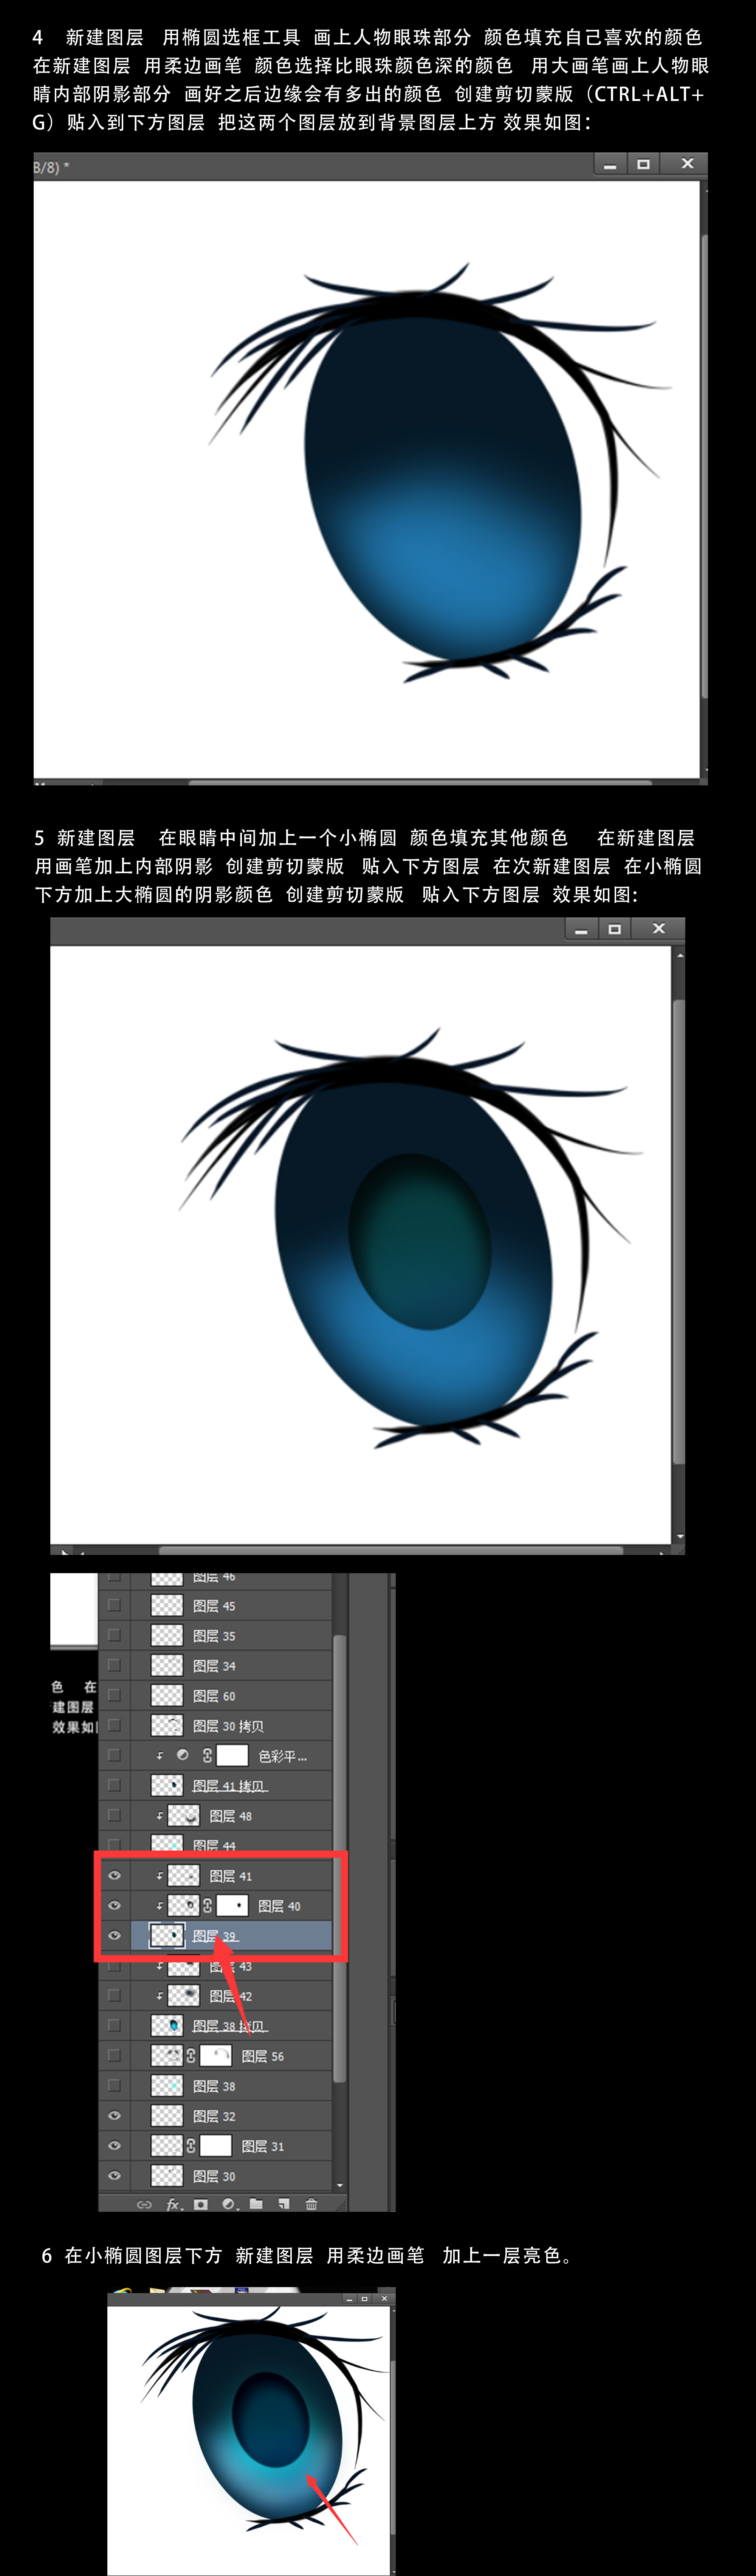Click the chain link icon on 图层 31
This screenshot has width=756, height=2576.
(191, 2146)
